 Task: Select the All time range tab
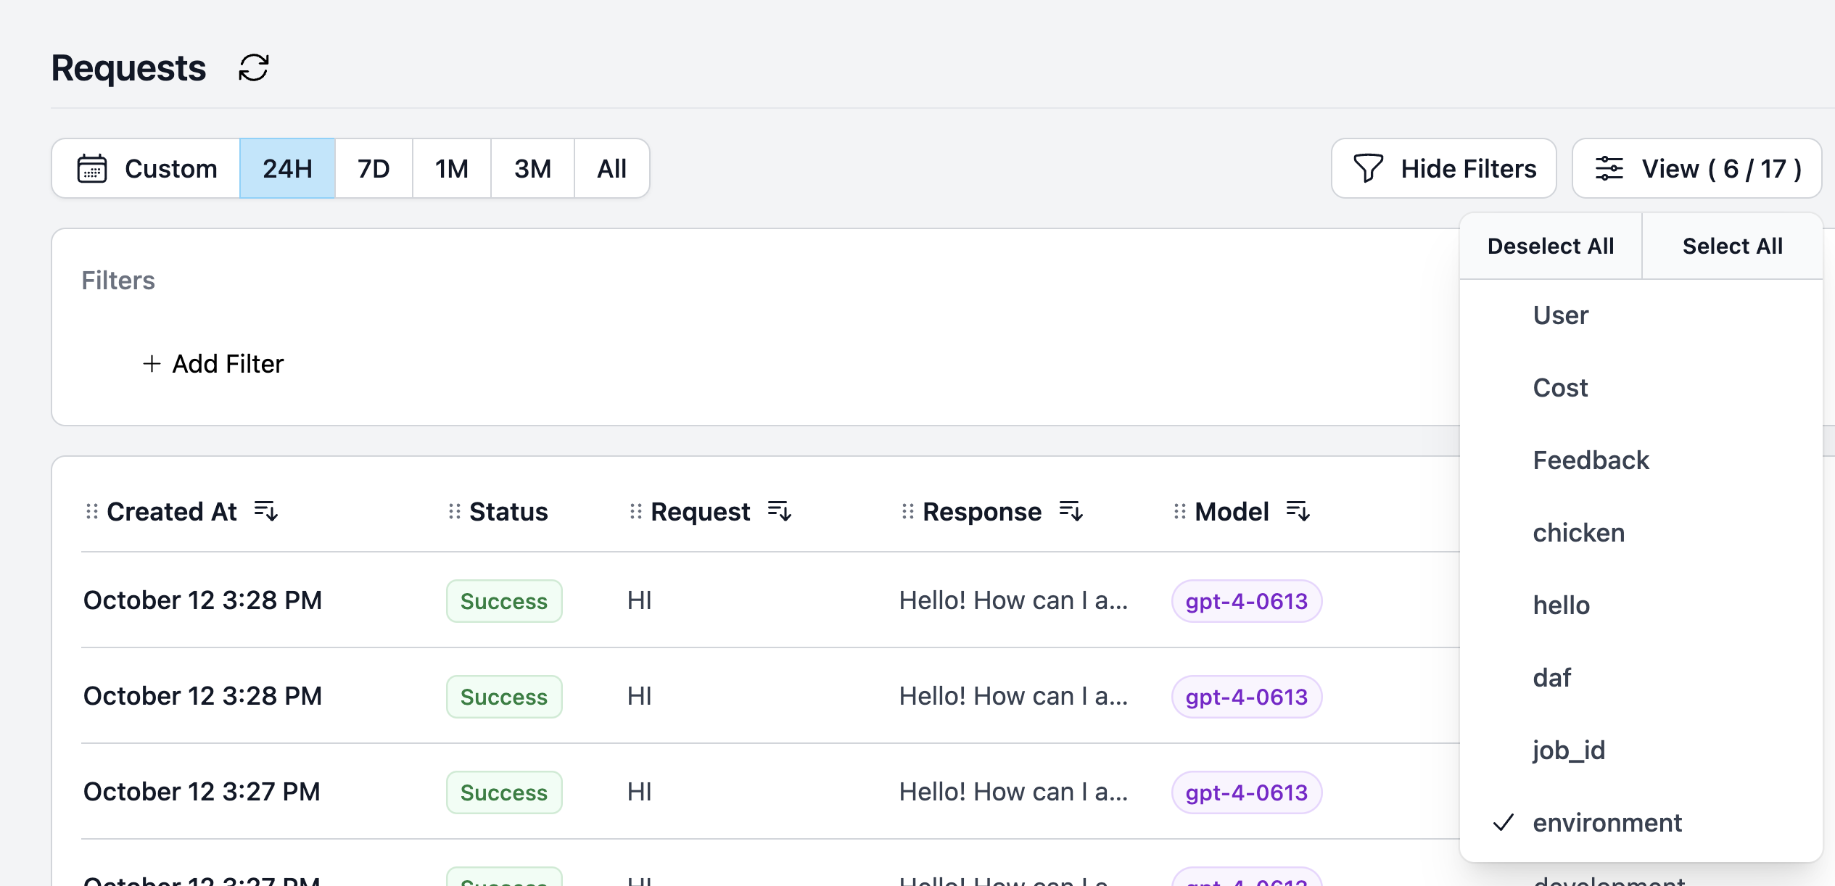click(x=611, y=168)
